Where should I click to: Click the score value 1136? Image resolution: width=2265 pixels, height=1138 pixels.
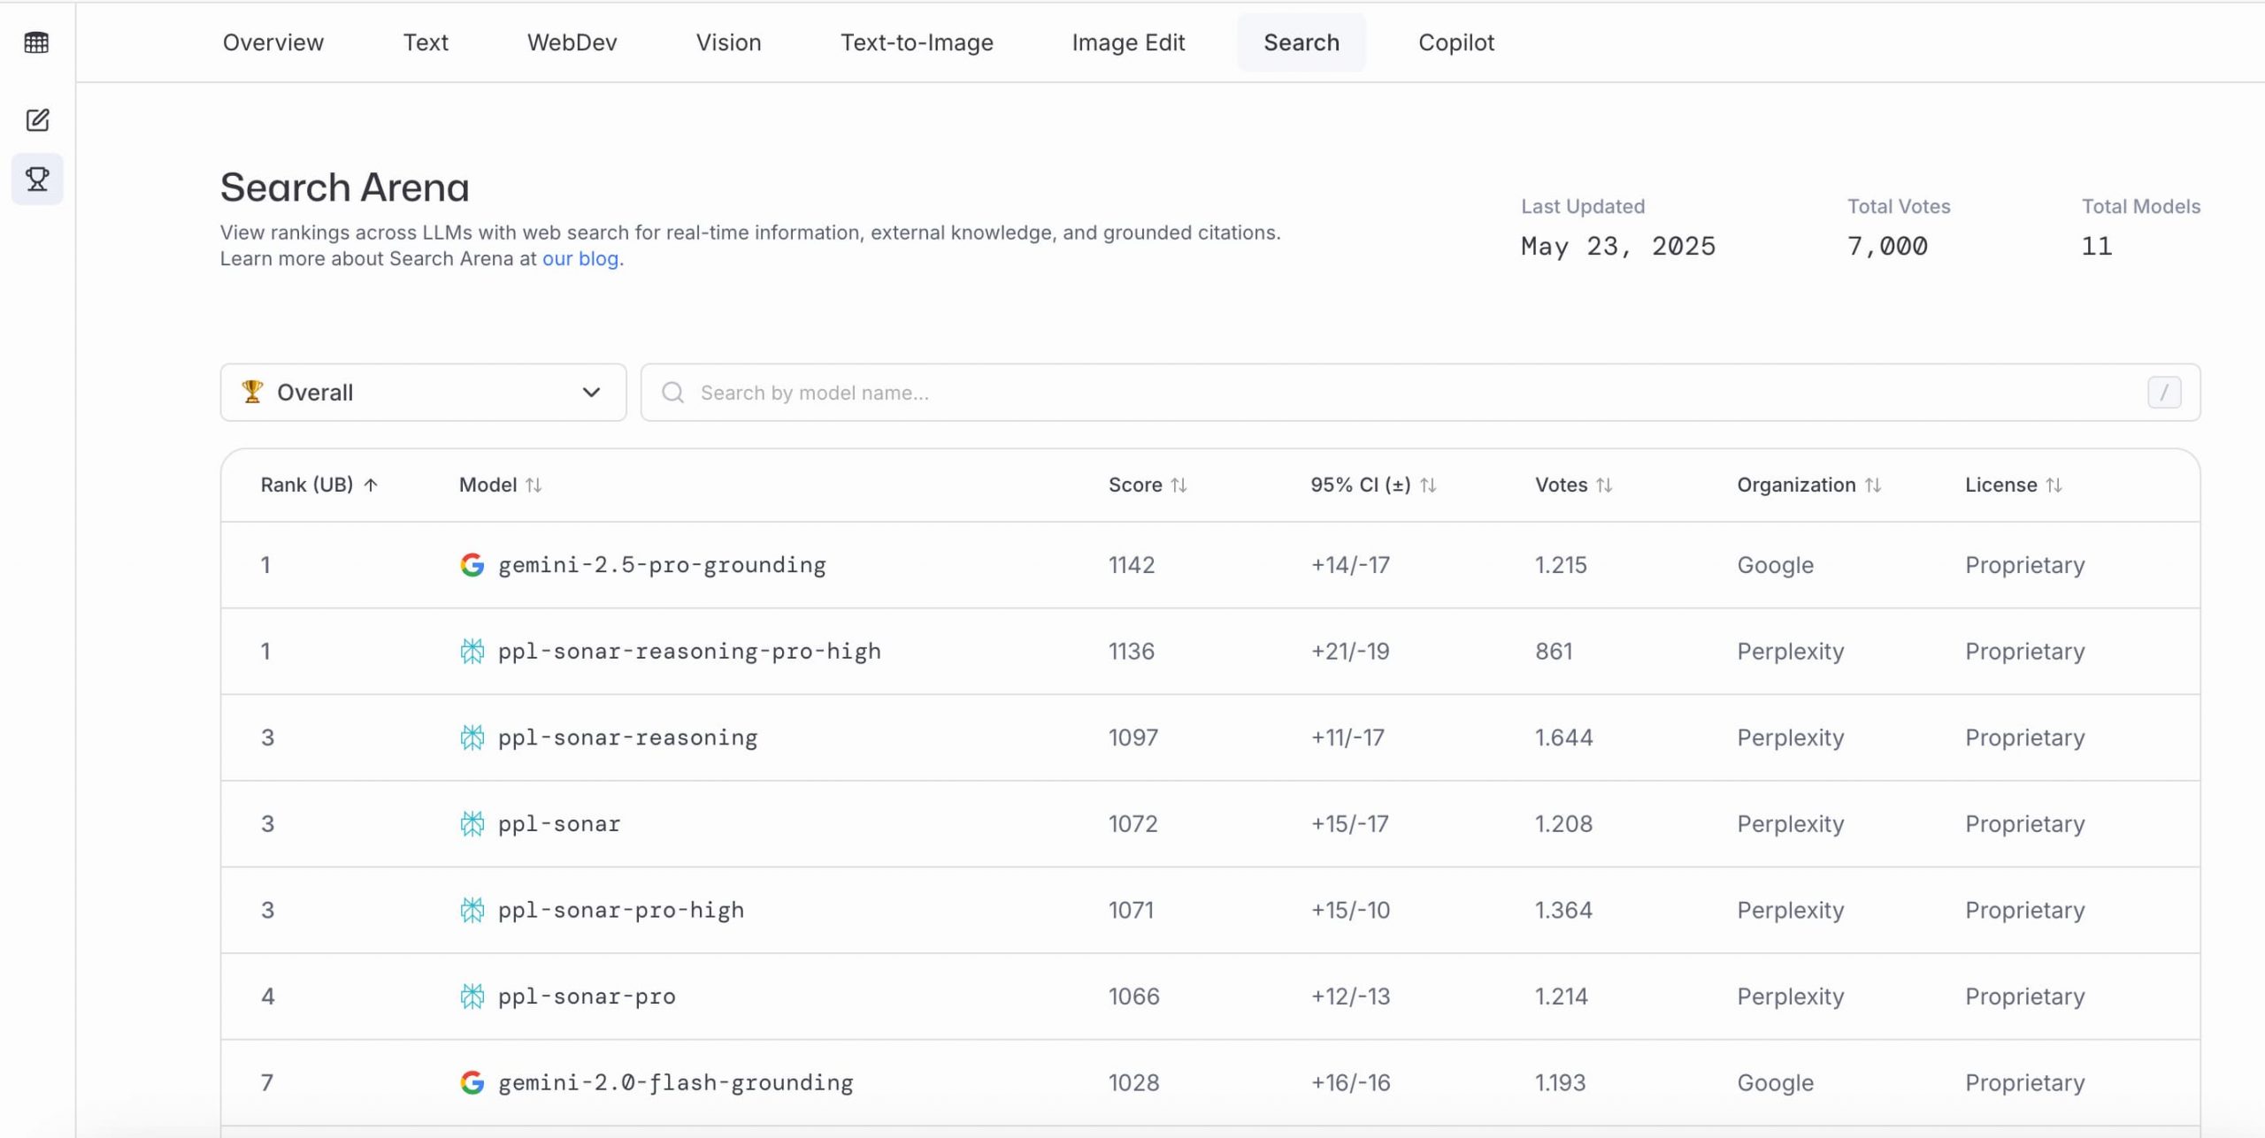[1132, 652]
